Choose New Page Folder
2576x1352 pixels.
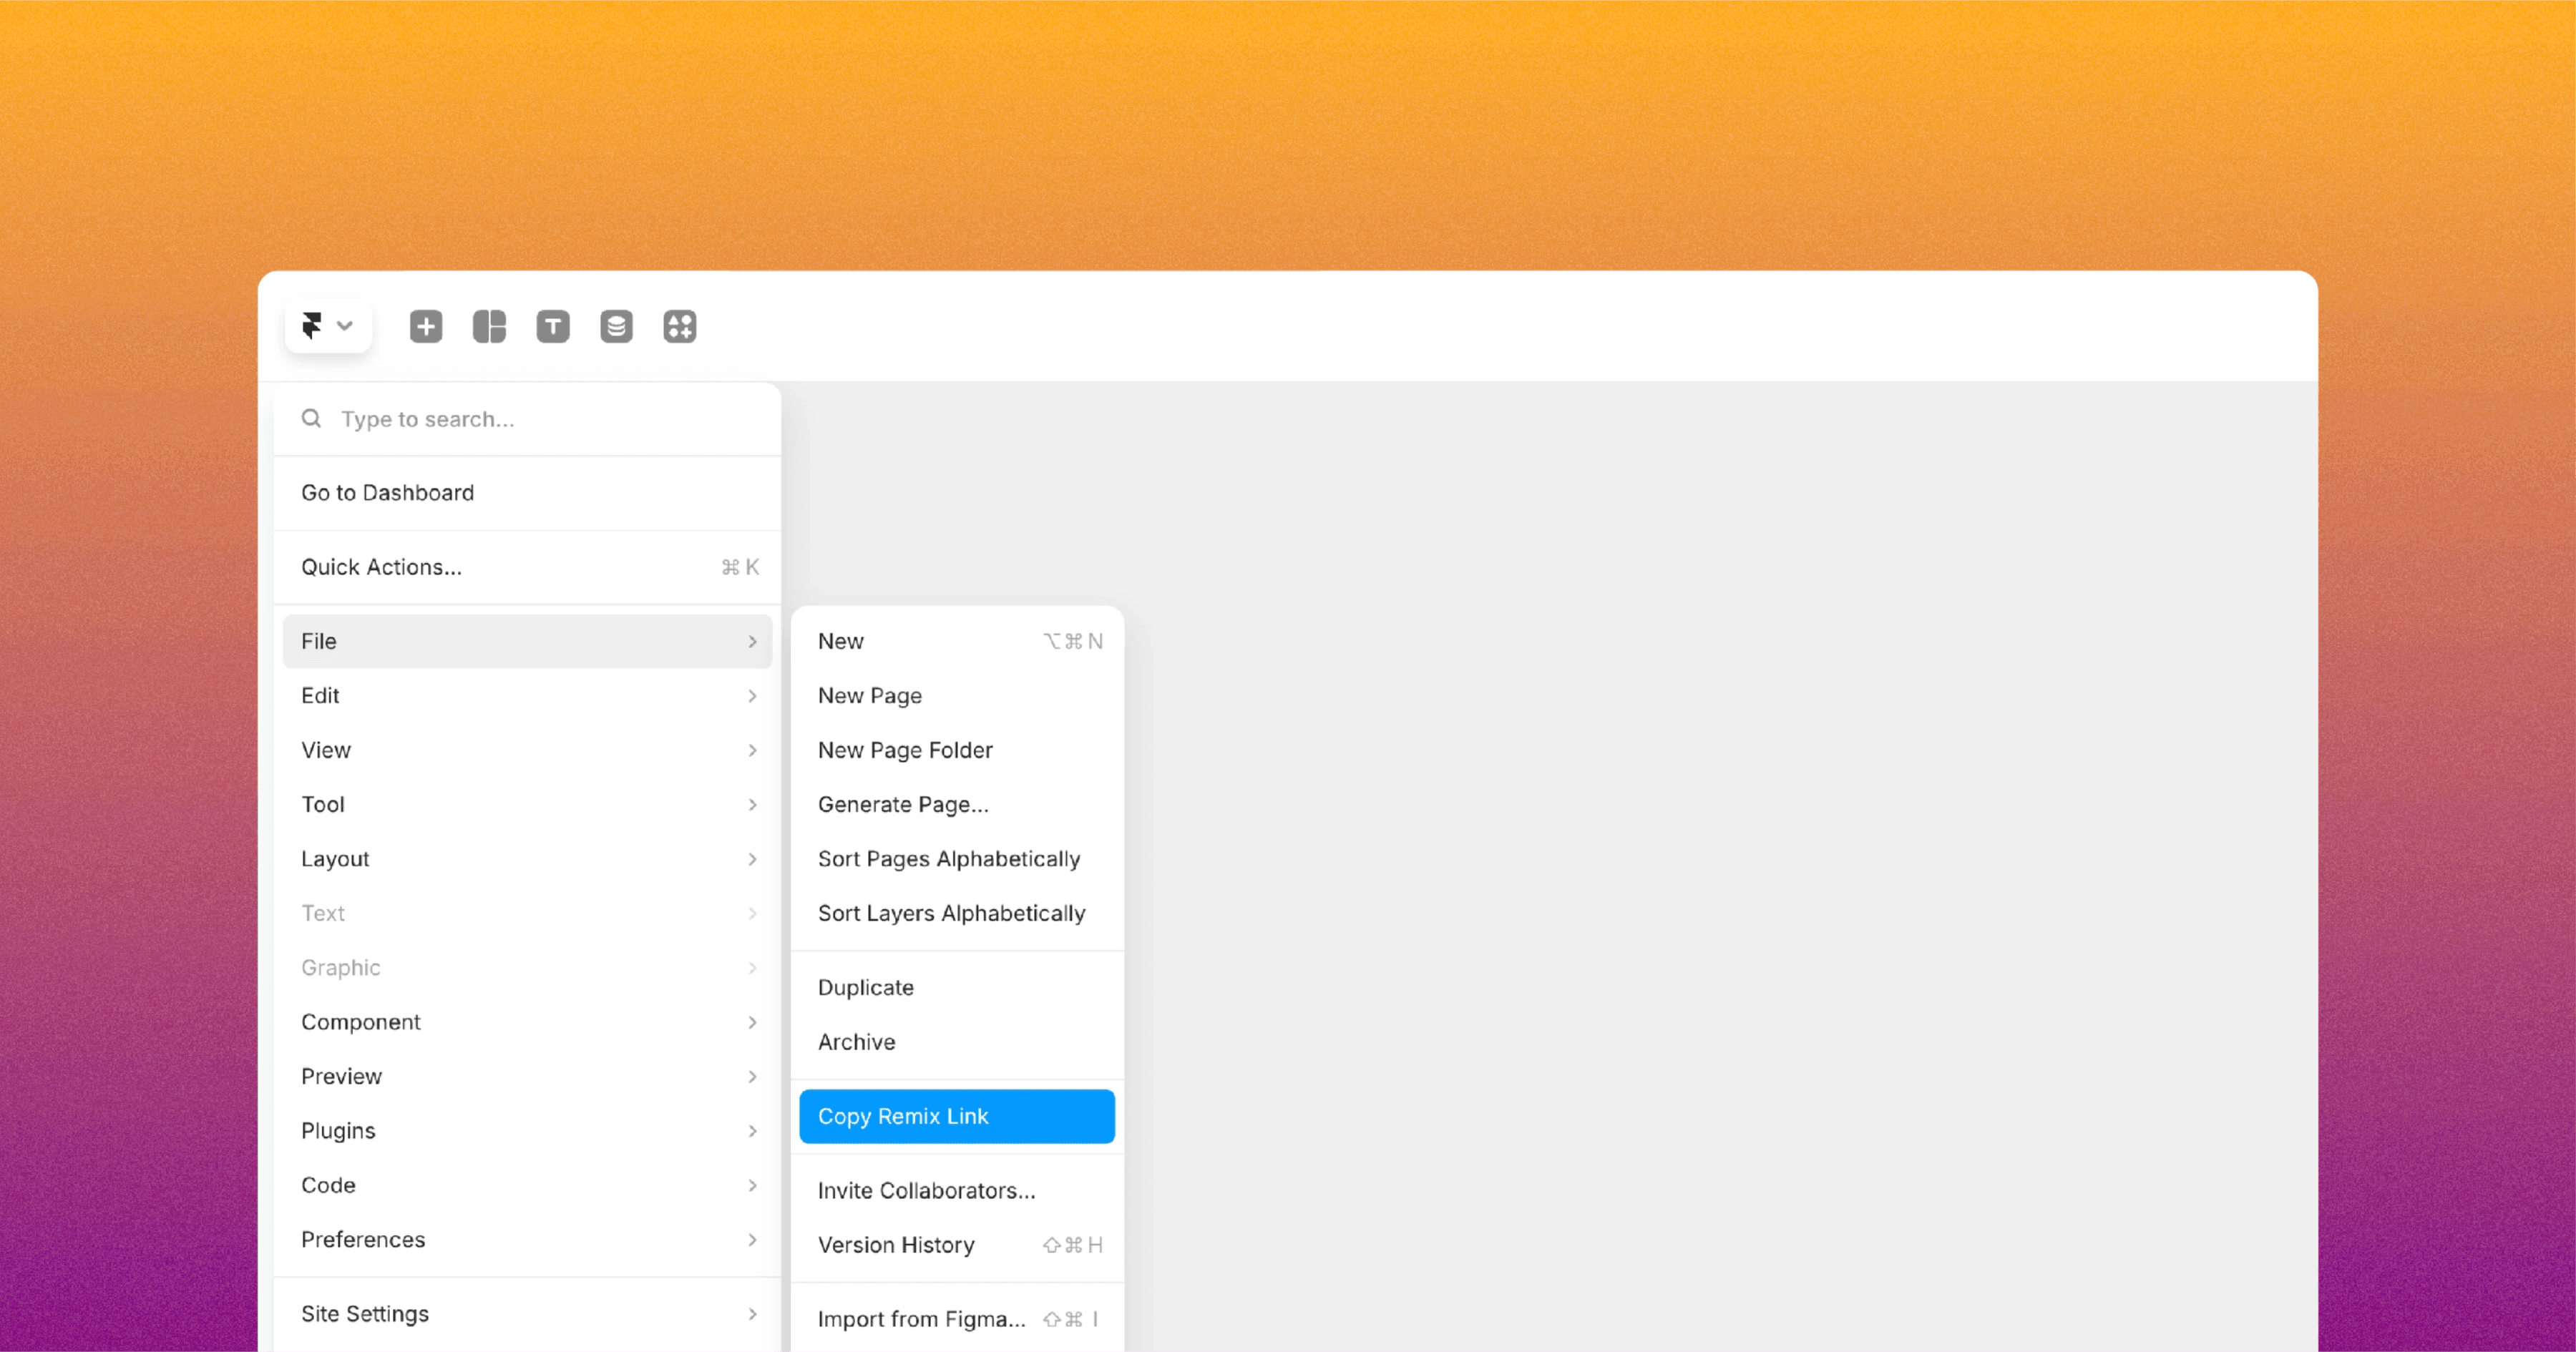click(905, 750)
